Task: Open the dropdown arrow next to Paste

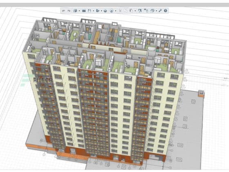Action: 135,11
